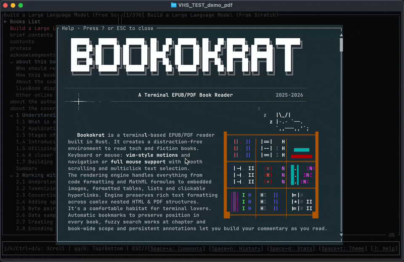Open section '1.6 A closer'
The height and width of the screenshot is (262, 404).
tap(34, 156)
